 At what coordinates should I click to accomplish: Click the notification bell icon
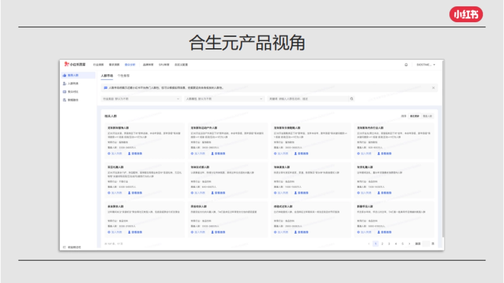tap(406, 65)
